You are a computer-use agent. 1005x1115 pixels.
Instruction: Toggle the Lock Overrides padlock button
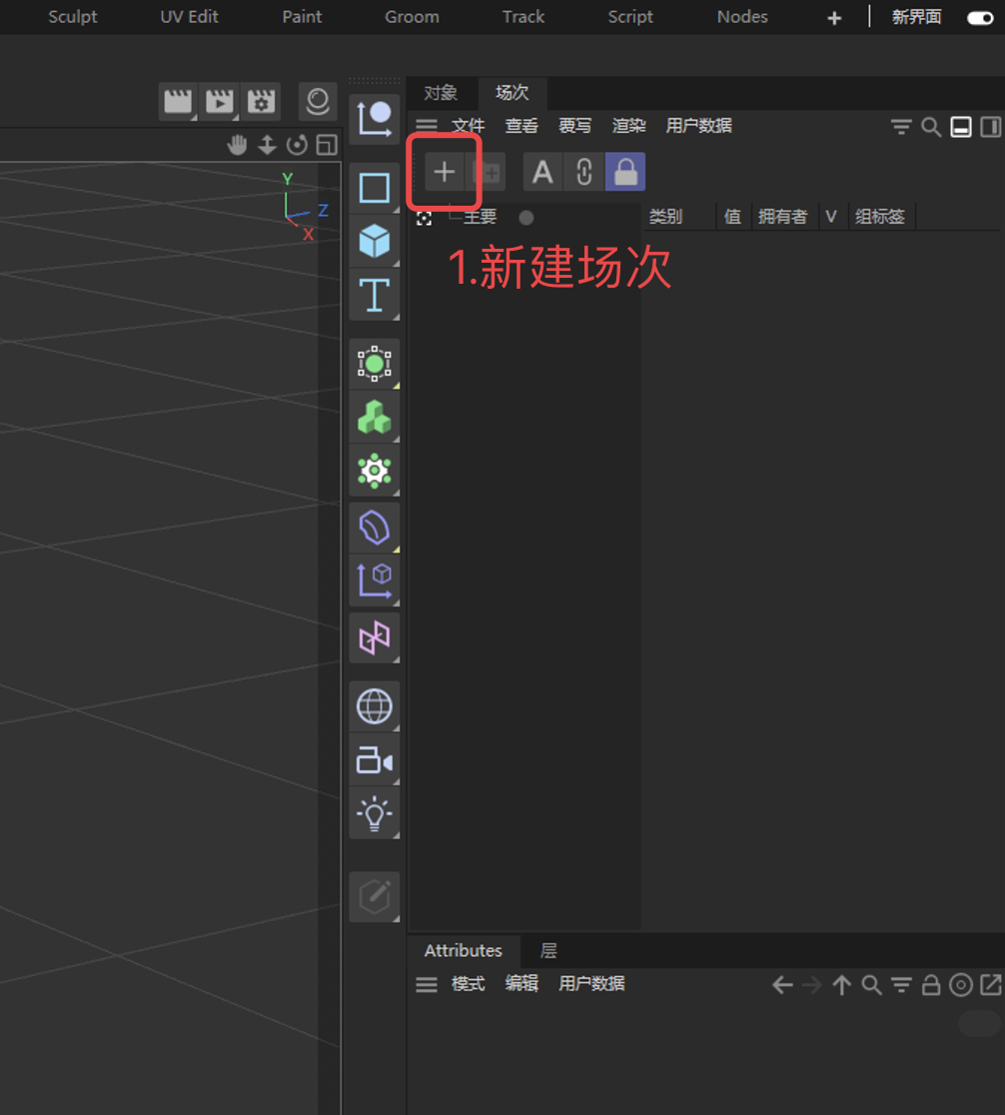(625, 172)
